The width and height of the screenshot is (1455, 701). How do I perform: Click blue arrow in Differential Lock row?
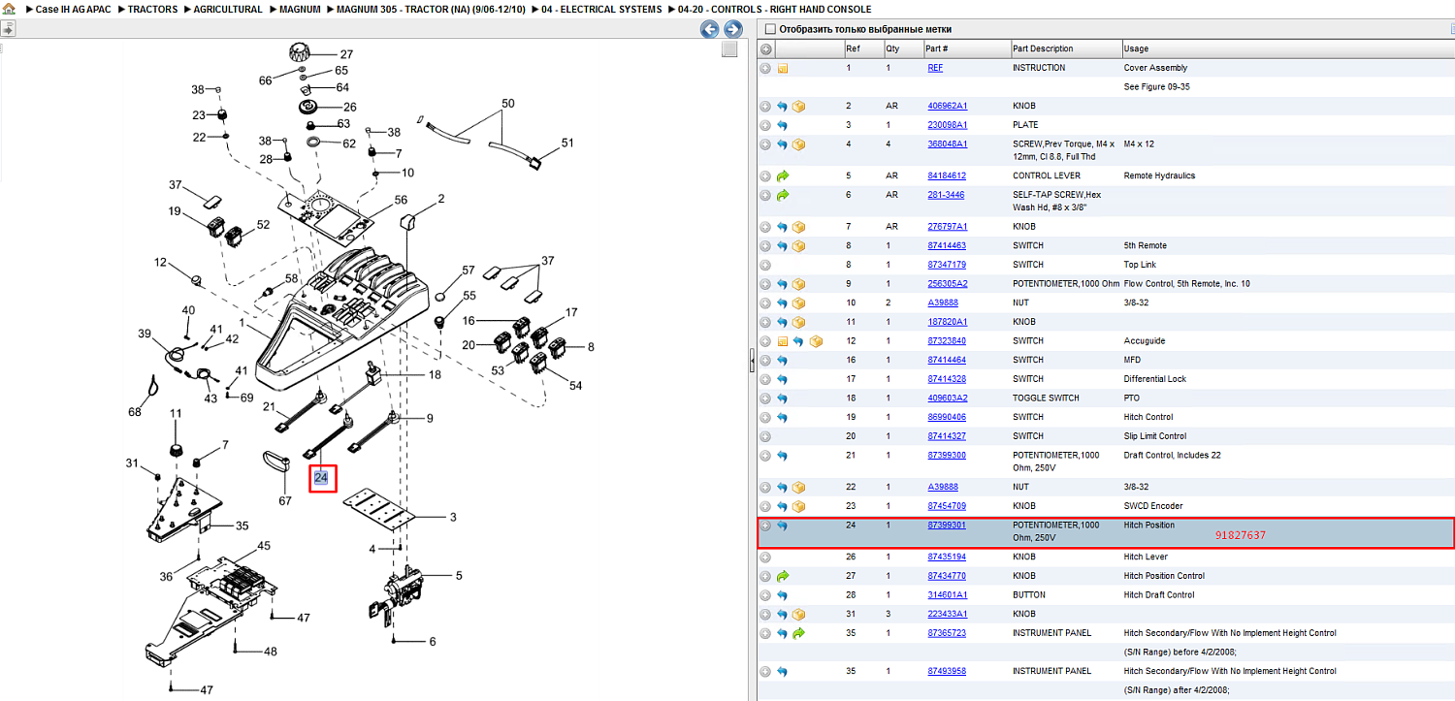tap(782, 379)
